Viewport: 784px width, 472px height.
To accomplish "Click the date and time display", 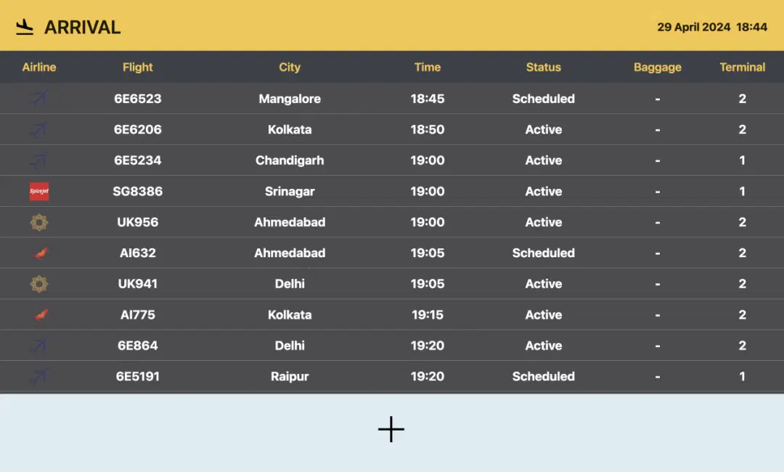I will [x=712, y=28].
